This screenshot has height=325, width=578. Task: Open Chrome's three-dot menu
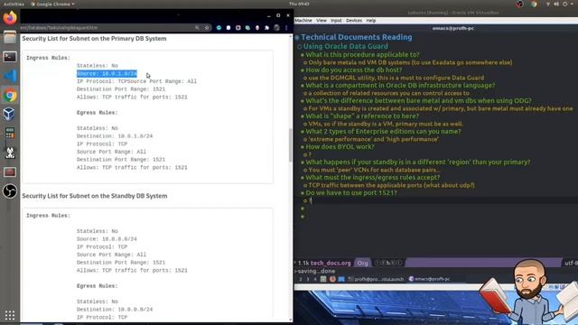pos(286,28)
